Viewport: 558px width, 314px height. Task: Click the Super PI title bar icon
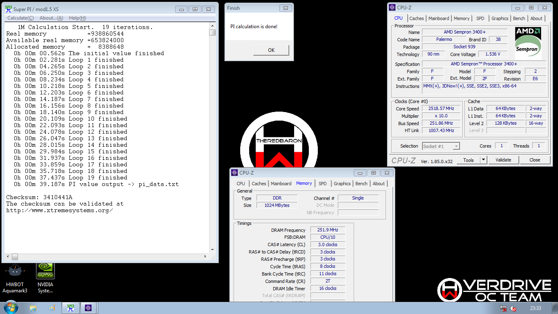coord(8,9)
